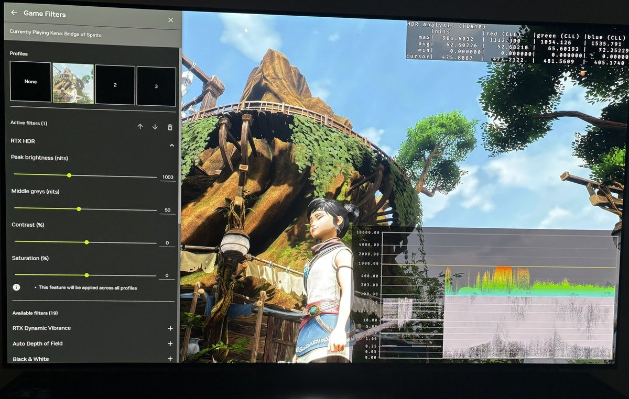The image size is (629, 399).
Task: Click the Peak brightness value field 1003
Action: click(x=167, y=177)
